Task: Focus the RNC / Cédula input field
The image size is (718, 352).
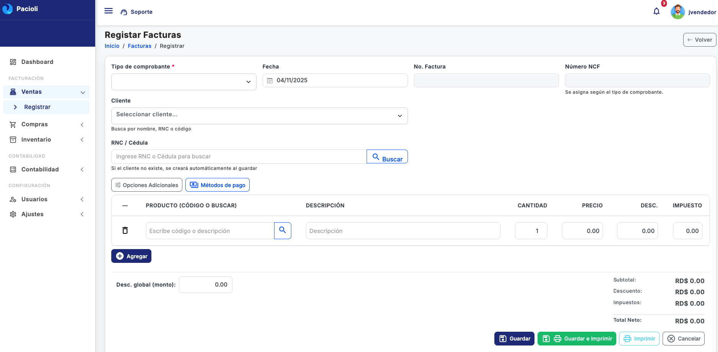Action: [239, 156]
